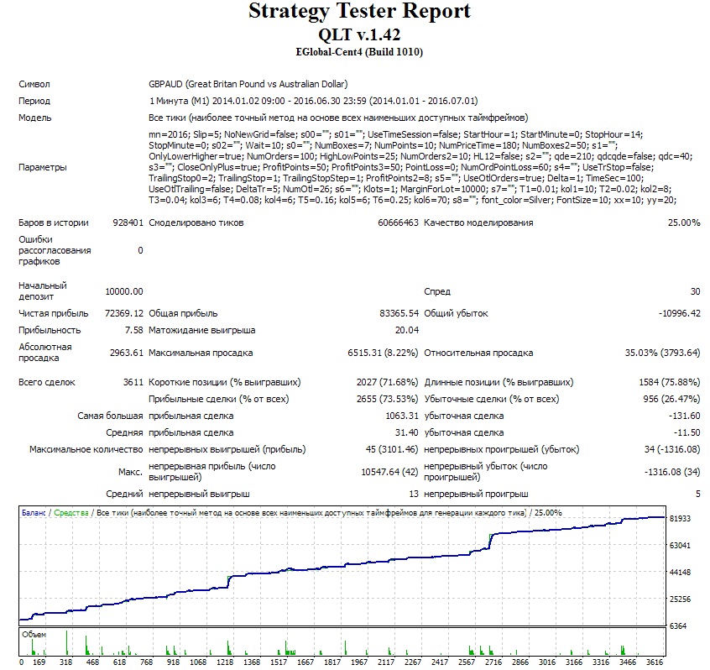710x670 pixels.
Task: Click x-axis trade number 1218
Action: coord(225,662)
